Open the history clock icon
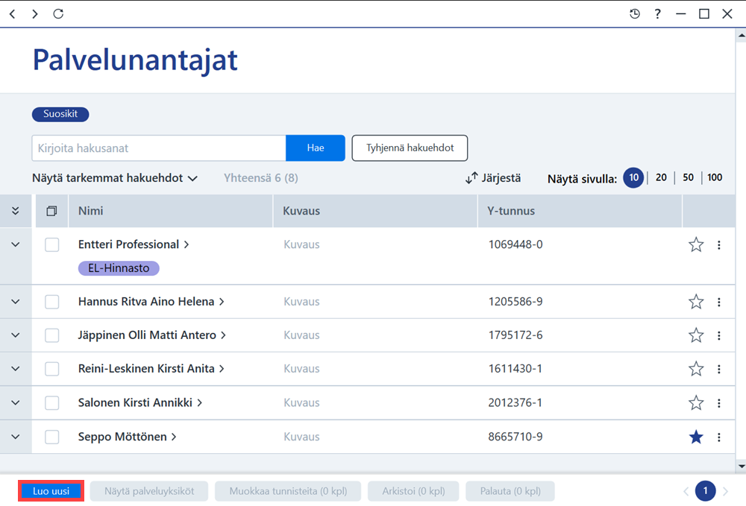 (635, 13)
